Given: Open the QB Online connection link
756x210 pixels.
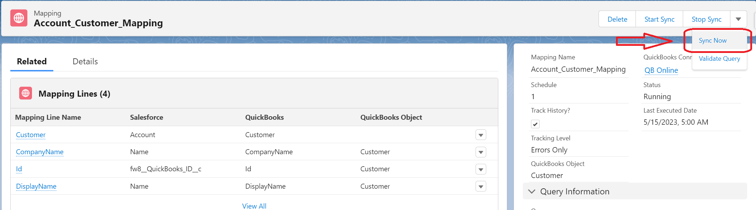Looking at the screenshot, I should pos(661,70).
